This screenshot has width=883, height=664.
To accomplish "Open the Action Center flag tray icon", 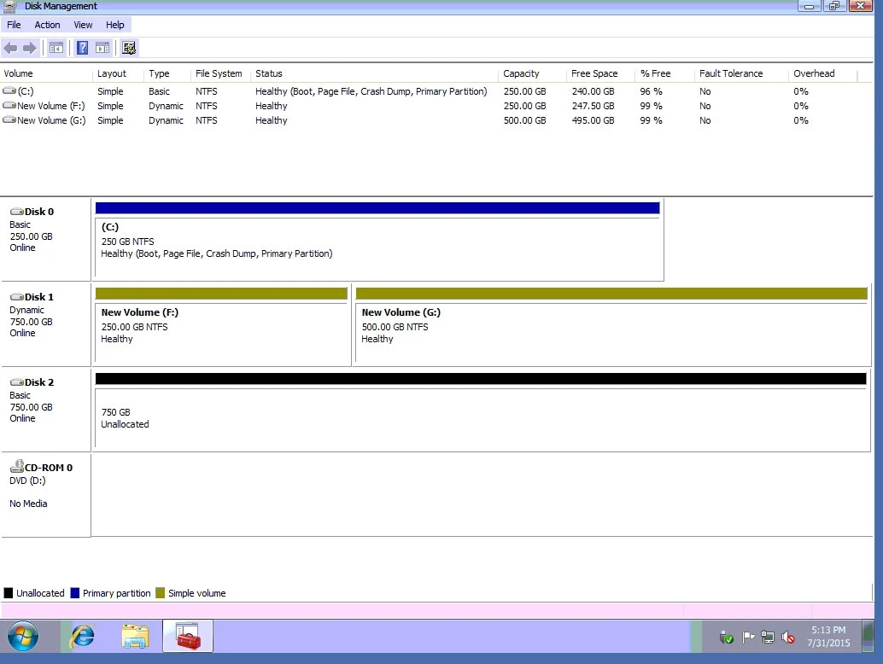I will pyautogui.click(x=748, y=638).
